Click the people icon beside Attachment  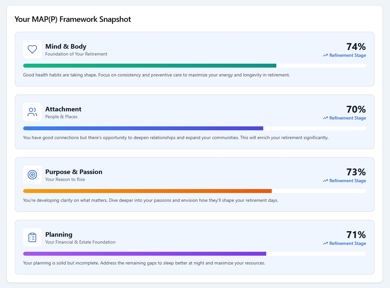pyautogui.click(x=32, y=112)
